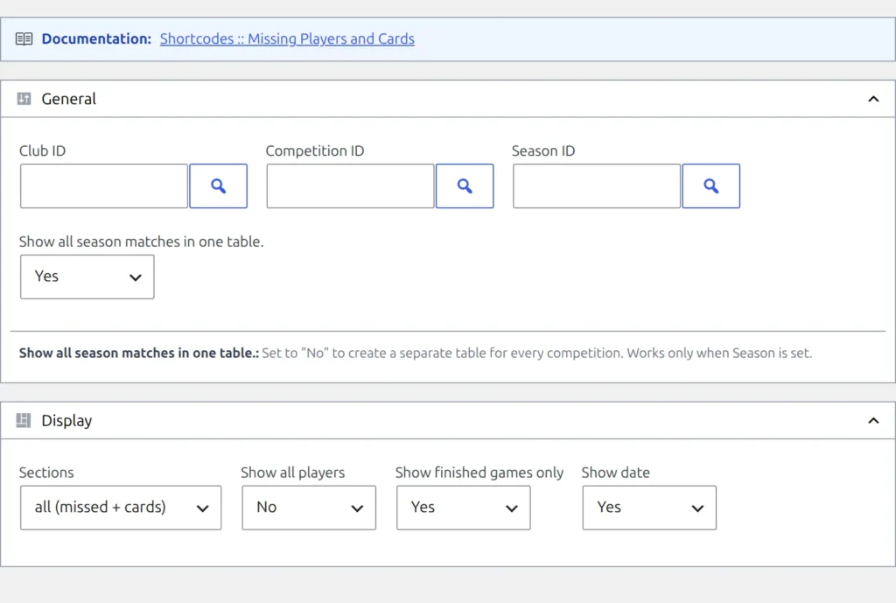Image resolution: width=896 pixels, height=603 pixels.
Task: Click the Season ID label
Action: 543,151
